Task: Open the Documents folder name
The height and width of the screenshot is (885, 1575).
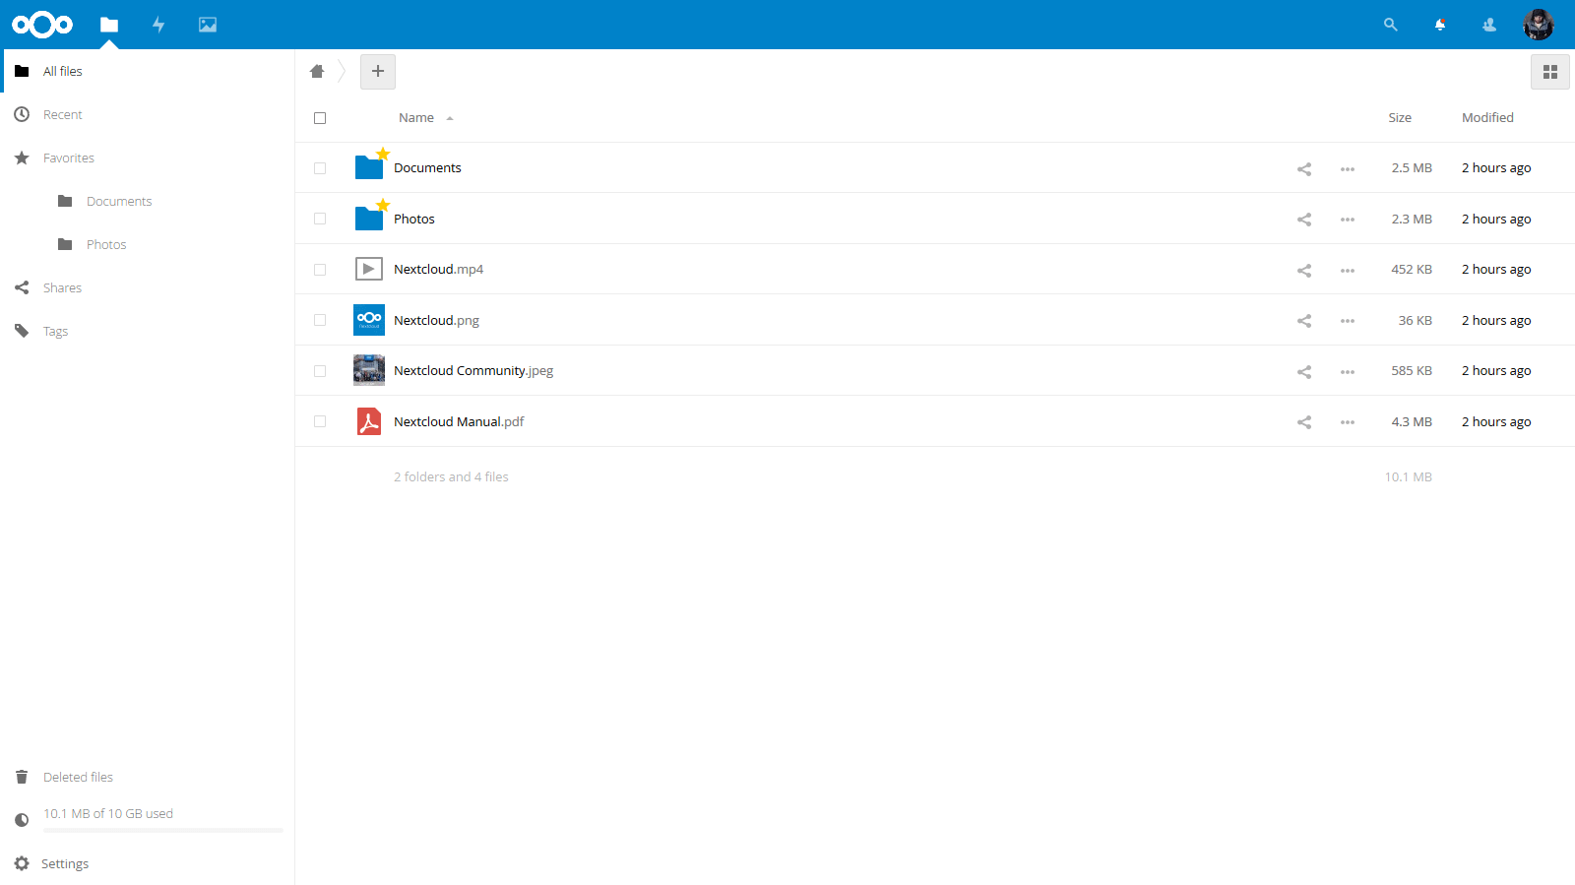Action: coord(427,168)
